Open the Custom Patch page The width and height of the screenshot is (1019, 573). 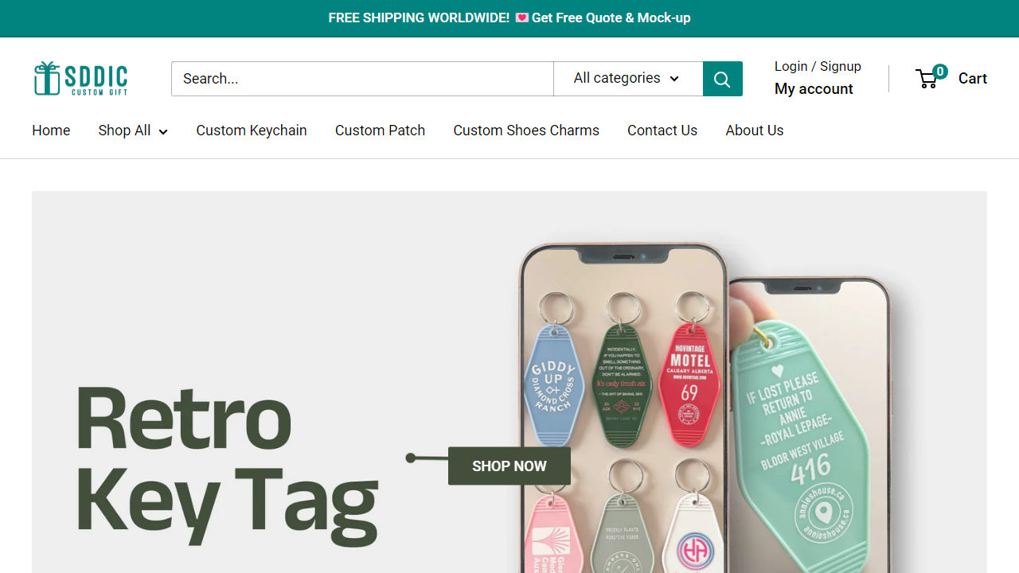[x=380, y=131]
